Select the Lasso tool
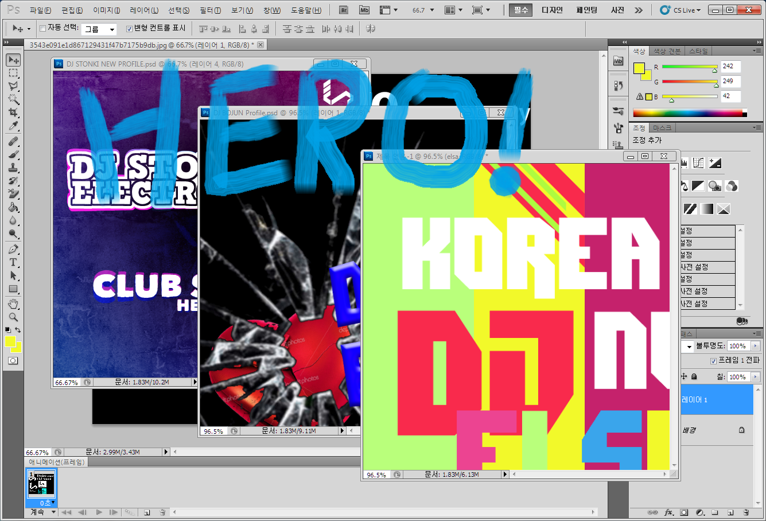Viewport: 766px width, 521px height. (13, 86)
